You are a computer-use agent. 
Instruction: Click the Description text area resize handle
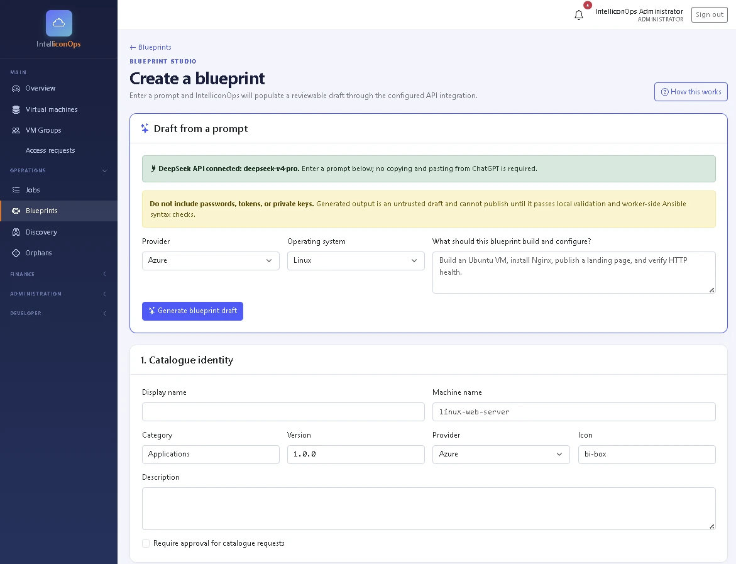pyautogui.click(x=711, y=526)
